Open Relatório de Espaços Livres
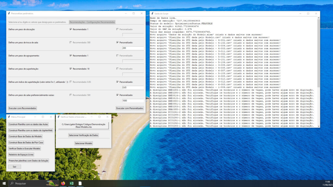This screenshot has height=187, width=333. pyautogui.click(x=21, y=155)
